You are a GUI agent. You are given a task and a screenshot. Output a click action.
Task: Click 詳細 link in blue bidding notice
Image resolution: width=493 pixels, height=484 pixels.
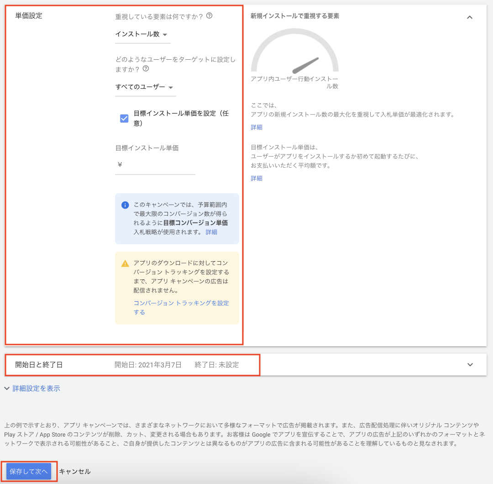[x=211, y=232]
